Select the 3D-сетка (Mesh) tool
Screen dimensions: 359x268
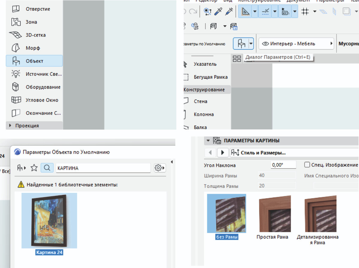point(34,35)
